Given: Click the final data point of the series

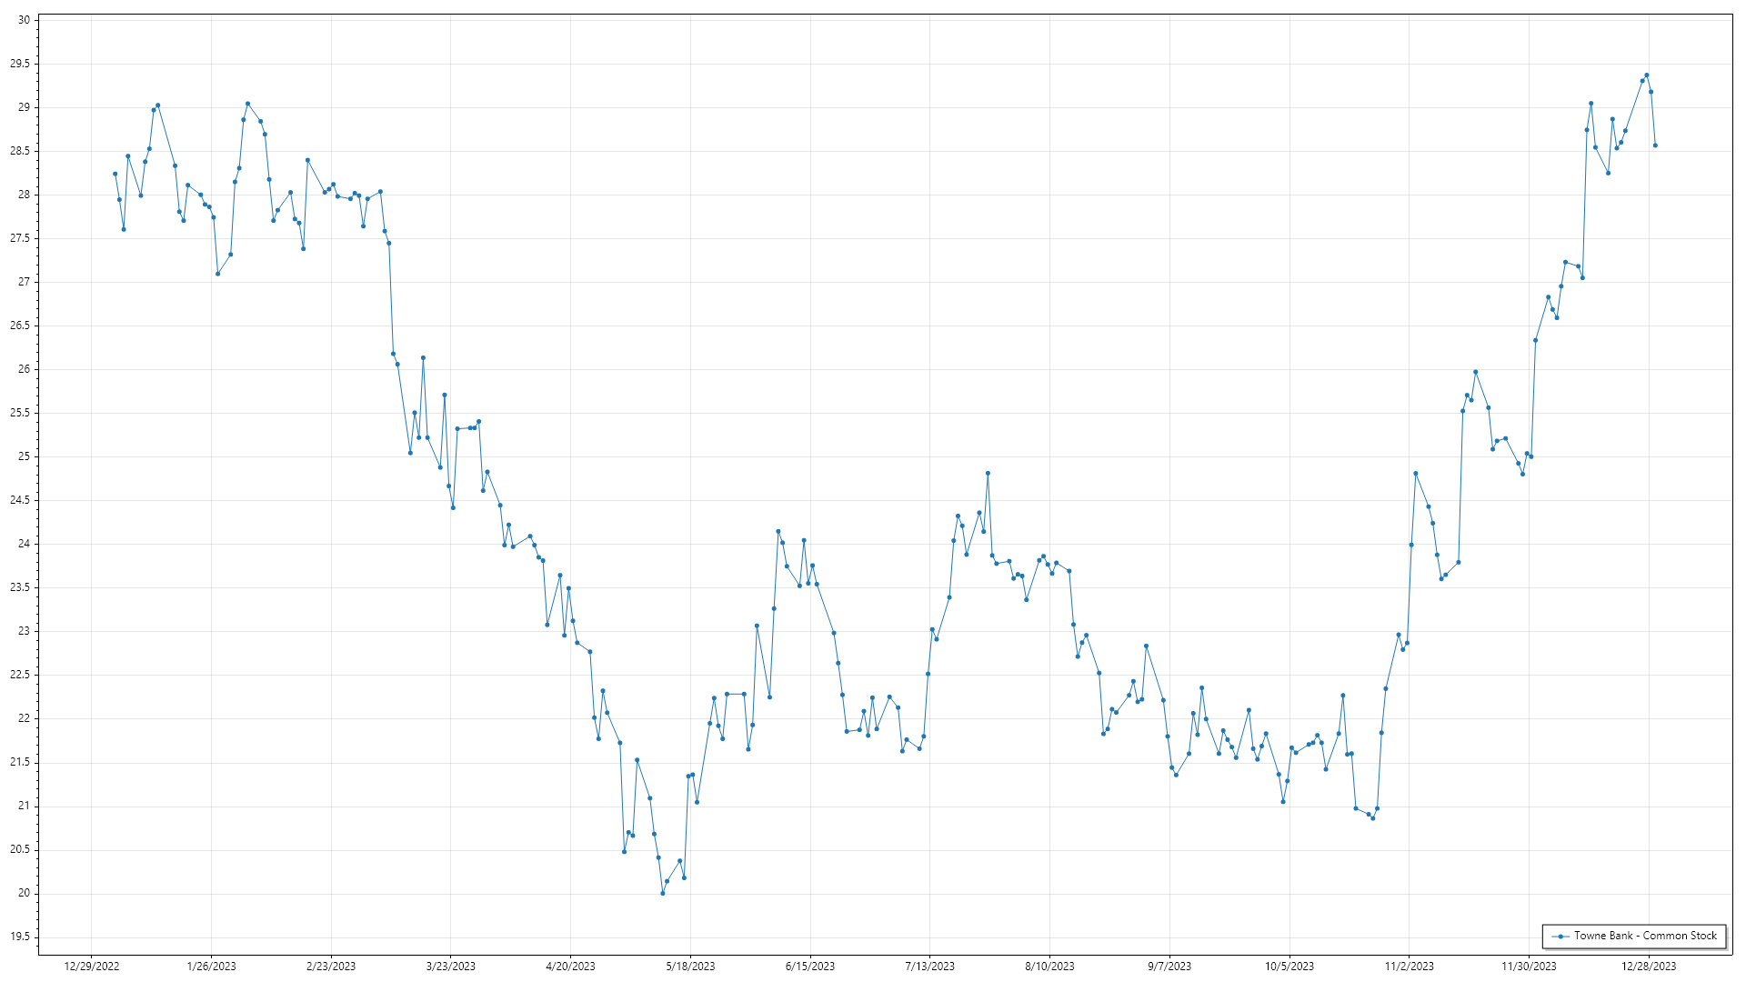Looking at the screenshot, I should pos(1655,145).
